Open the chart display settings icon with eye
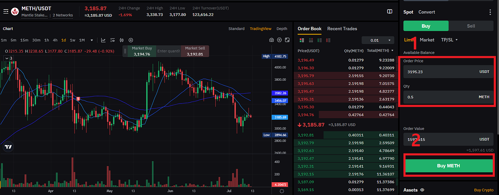The height and width of the screenshot is (195, 499). point(113,40)
